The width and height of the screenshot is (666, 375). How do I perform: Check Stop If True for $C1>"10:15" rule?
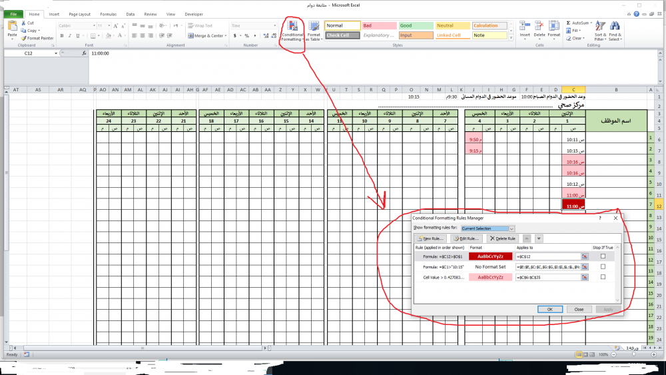pyautogui.click(x=603, y=266)
